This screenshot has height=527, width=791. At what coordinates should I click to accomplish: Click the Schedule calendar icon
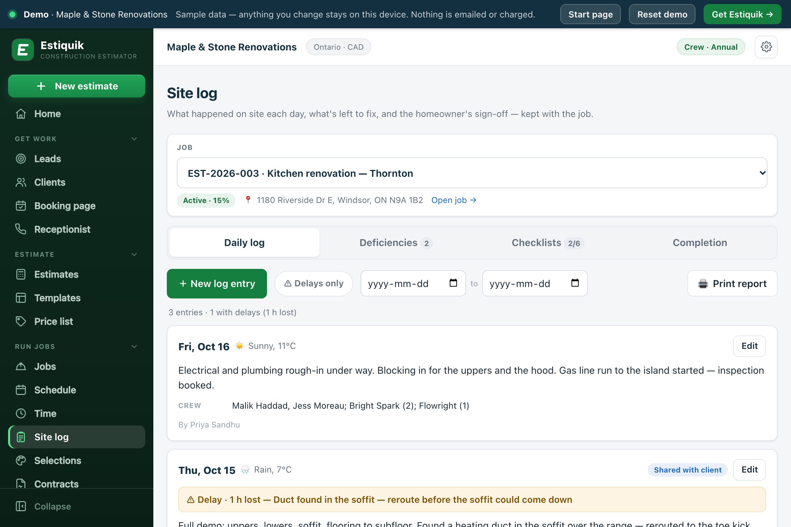21,390
